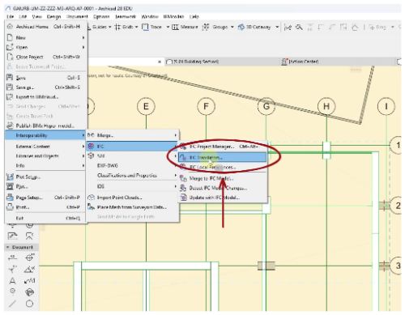The width and height of the screenshot is (405, 315).
Task: Open the Trace options dropdown arrow
Action: pos(168,27)
